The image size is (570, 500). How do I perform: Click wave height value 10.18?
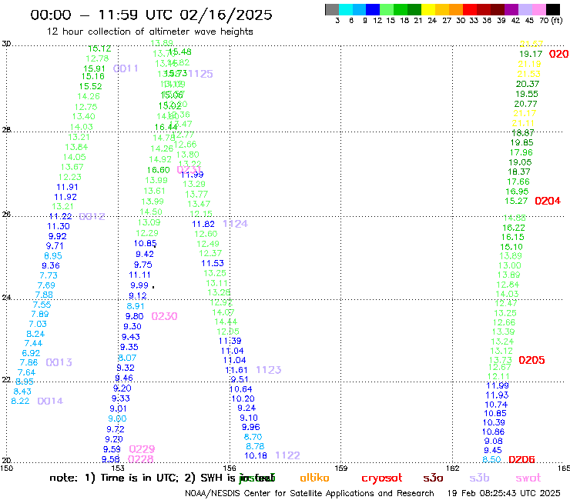pyautogui.click(x=256, y=455)
